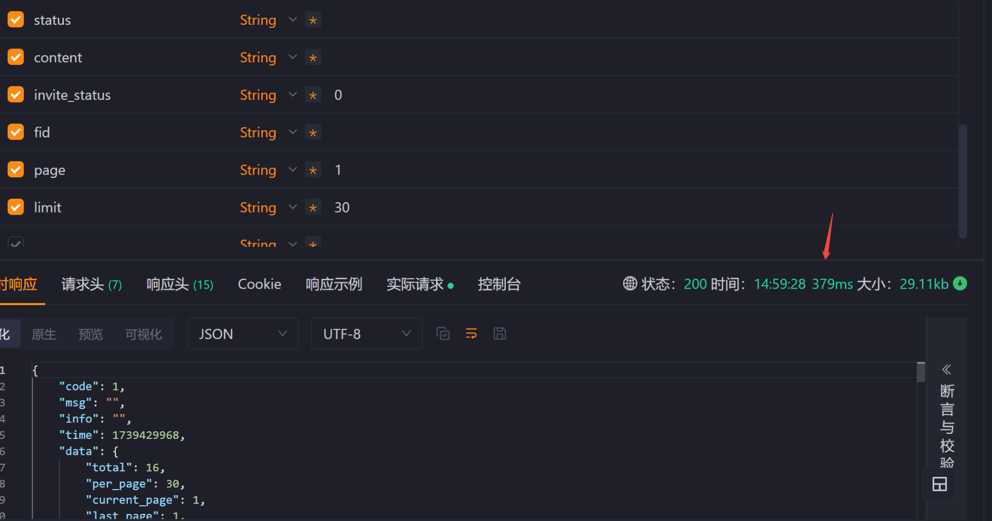Uncheck the page parameter checkbox
Screen dimensions: 992x521
click(15, 170)
